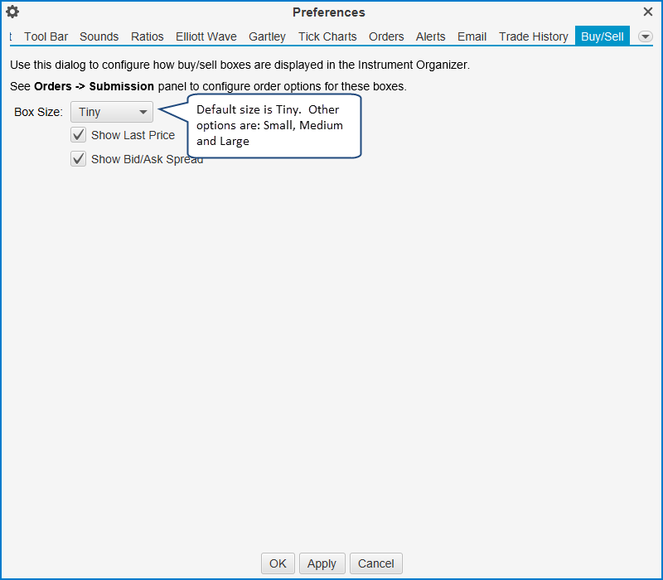Click the Apply button
663x580 pixels.
point(322,563)
